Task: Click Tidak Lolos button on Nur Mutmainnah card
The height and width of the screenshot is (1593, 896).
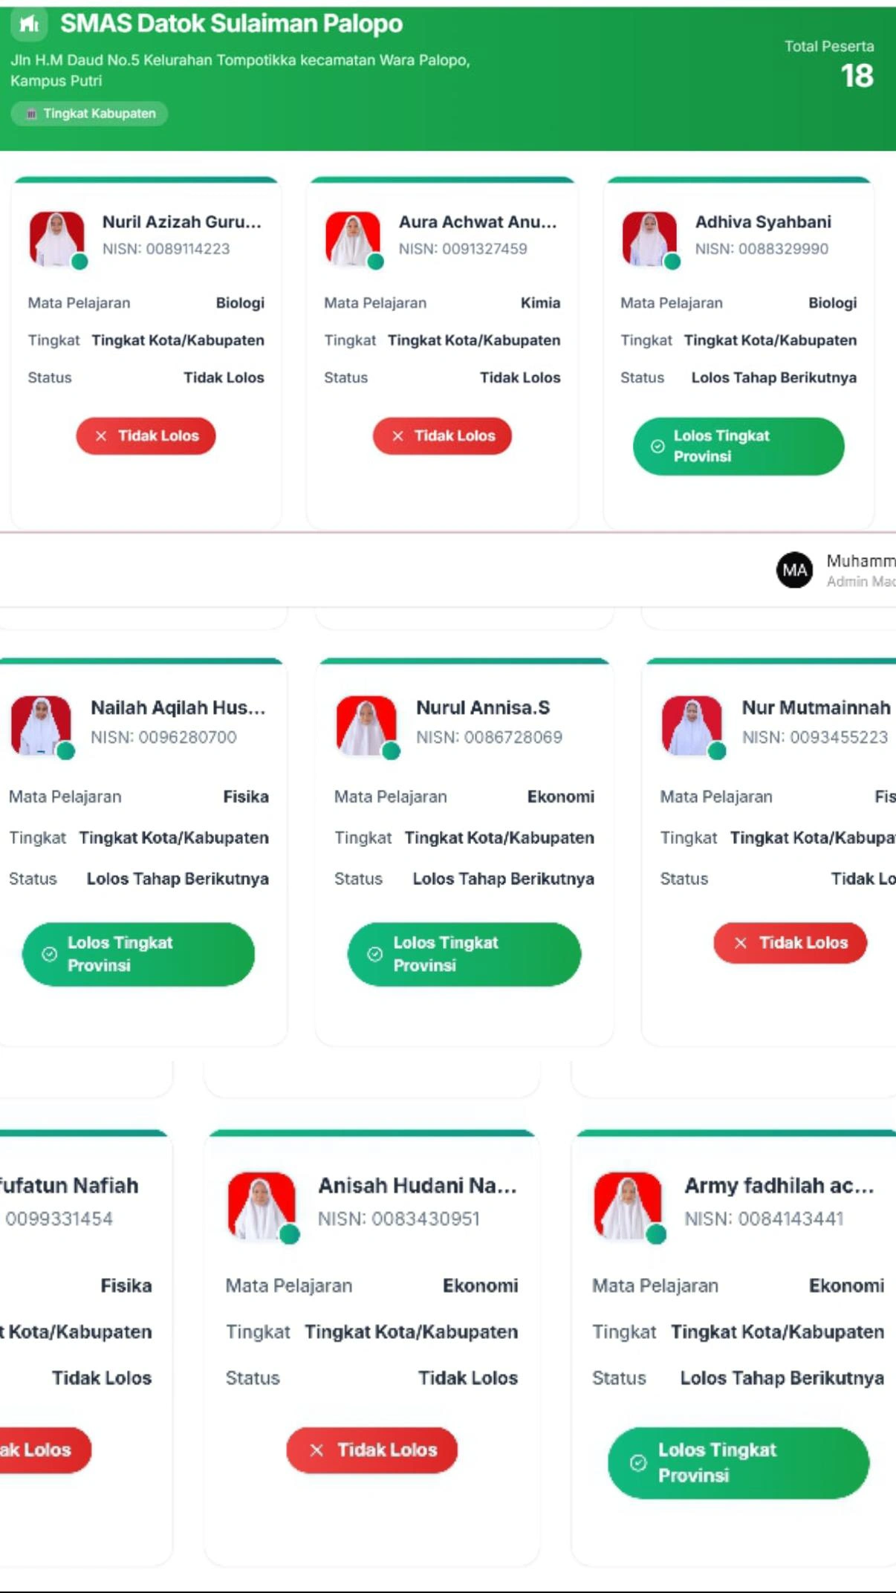Action: point(791,943)
